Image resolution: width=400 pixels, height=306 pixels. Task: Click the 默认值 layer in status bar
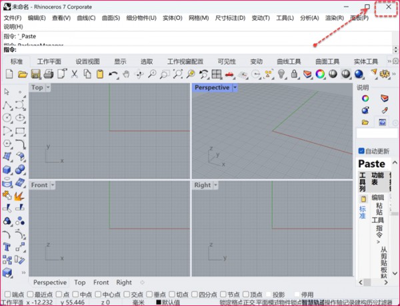tap(168, 303)
